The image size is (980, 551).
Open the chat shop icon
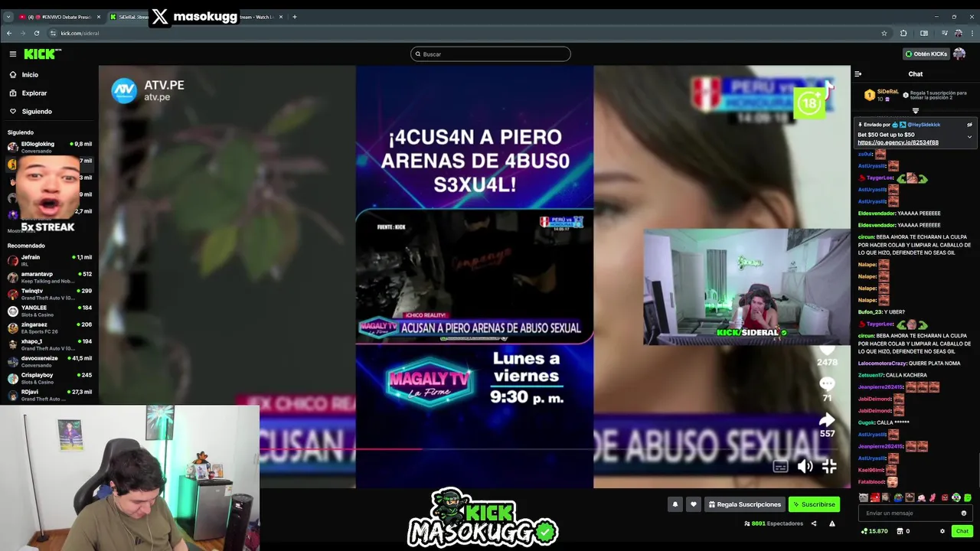click(900, 531)
